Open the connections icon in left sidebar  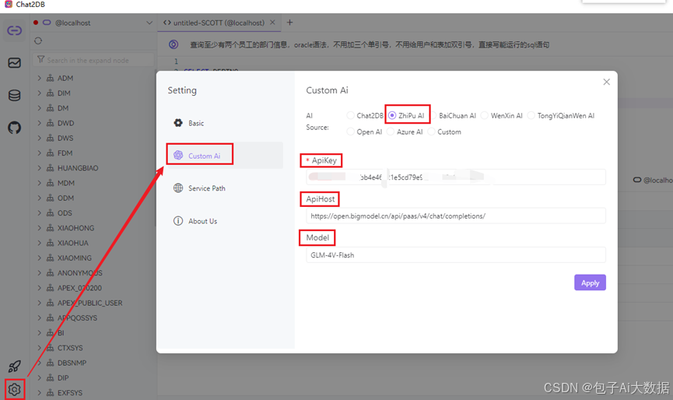(x=14, y=30)
